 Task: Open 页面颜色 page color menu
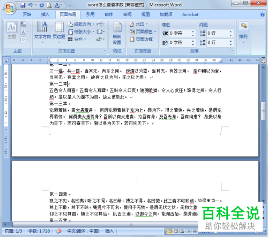coord(143,32)
